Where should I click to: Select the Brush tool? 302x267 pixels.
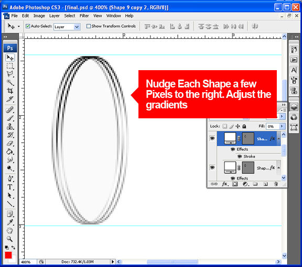(x=10, y=118)
